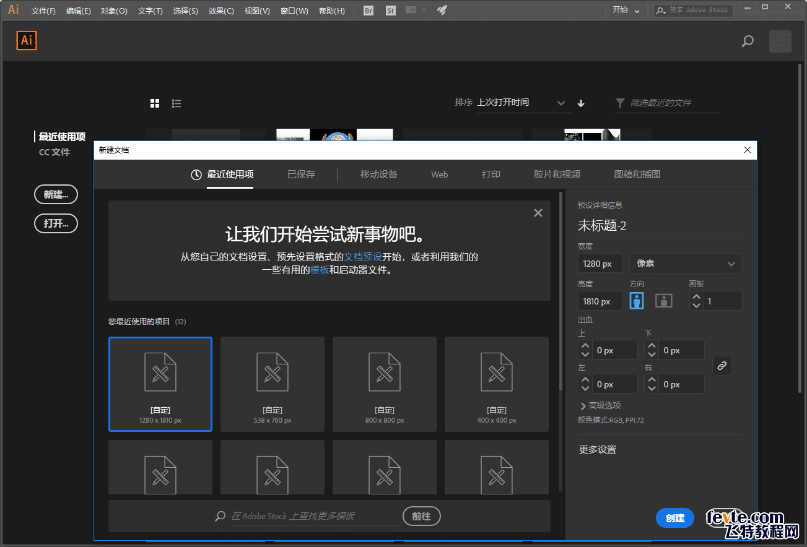Open Adobe Bridge via Br icon

coord(369,11)
